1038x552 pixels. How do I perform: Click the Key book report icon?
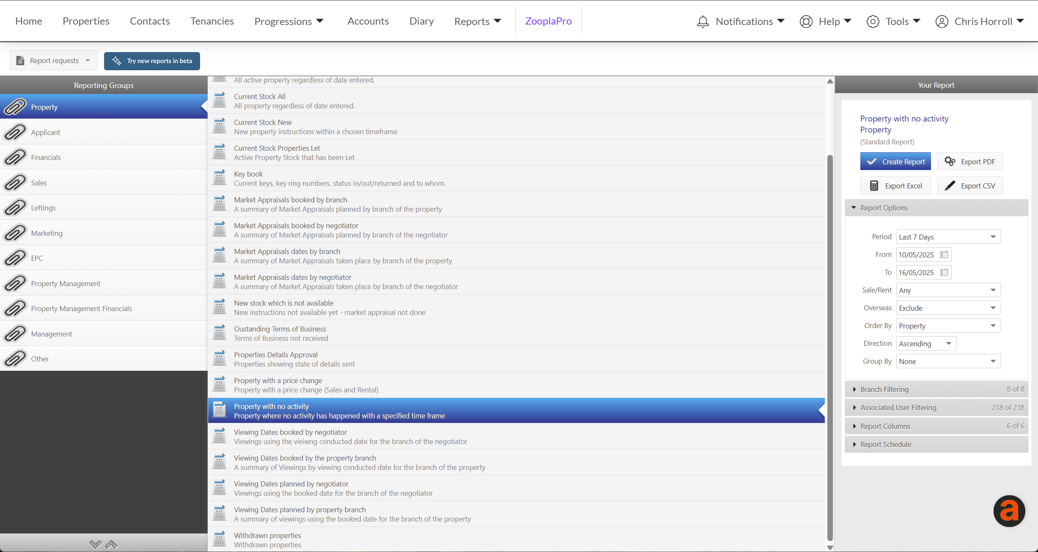point(219,178)
